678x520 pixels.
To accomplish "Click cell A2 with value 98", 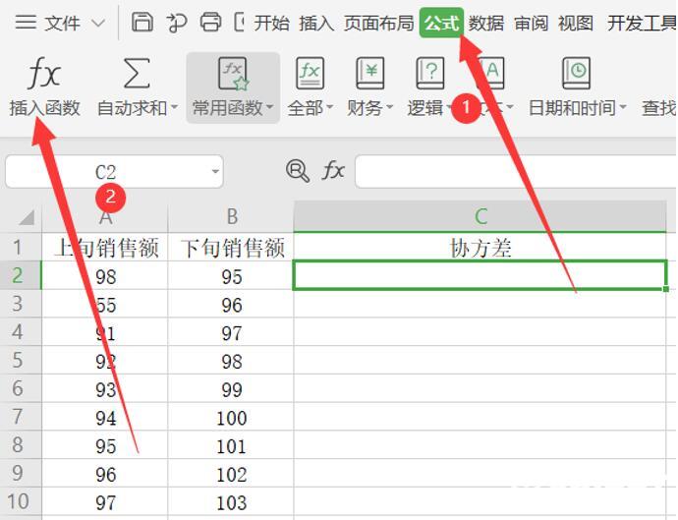I will [x=105, y=275].
